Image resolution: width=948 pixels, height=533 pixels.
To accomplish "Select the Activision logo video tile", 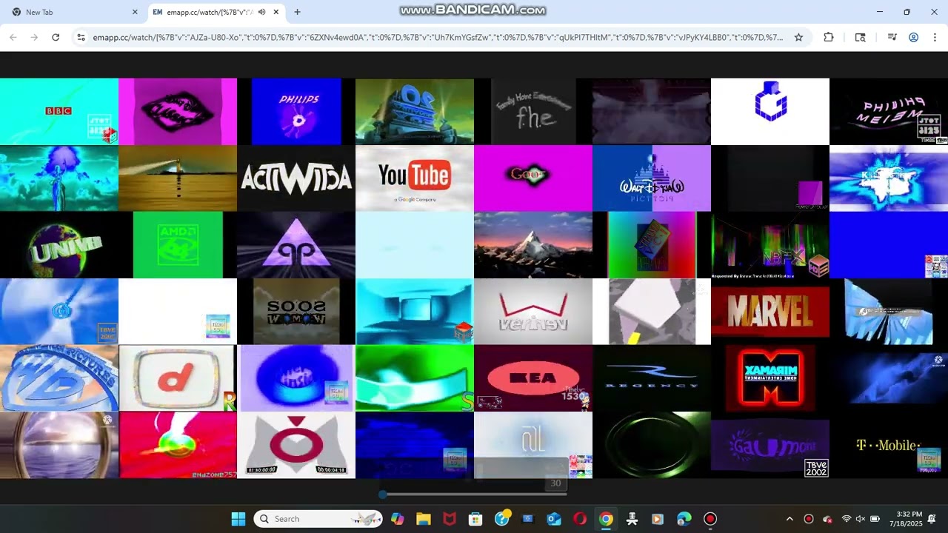I will (x=296, y=178).
